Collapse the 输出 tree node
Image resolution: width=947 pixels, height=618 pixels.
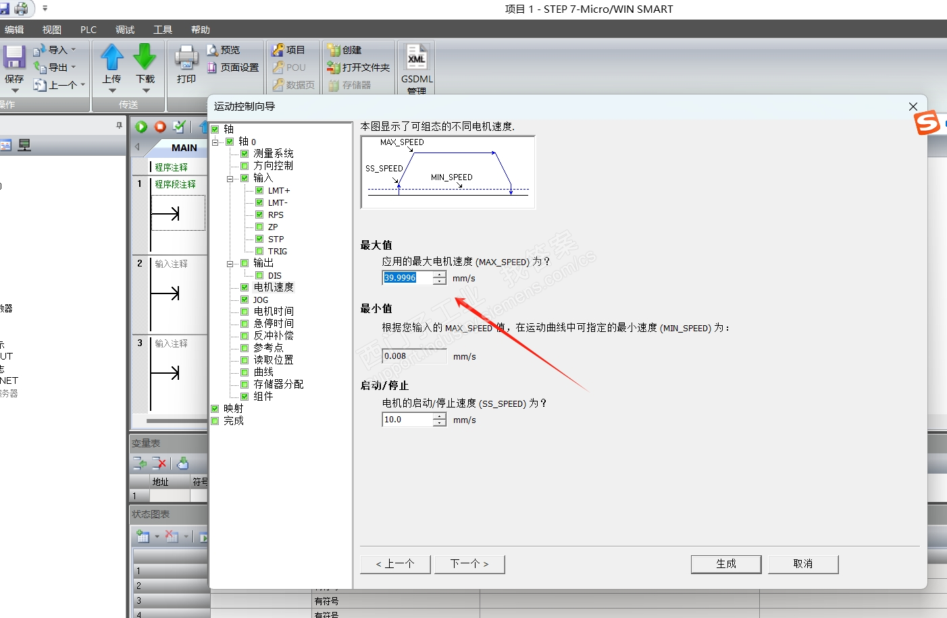(230, 263)
